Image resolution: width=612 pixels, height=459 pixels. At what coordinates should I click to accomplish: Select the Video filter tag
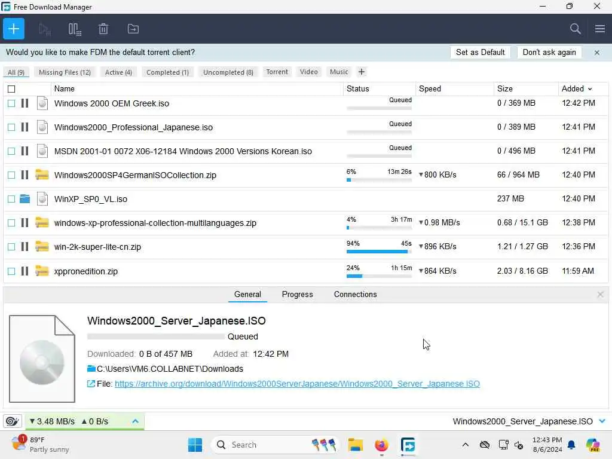[x=309, y=72]
